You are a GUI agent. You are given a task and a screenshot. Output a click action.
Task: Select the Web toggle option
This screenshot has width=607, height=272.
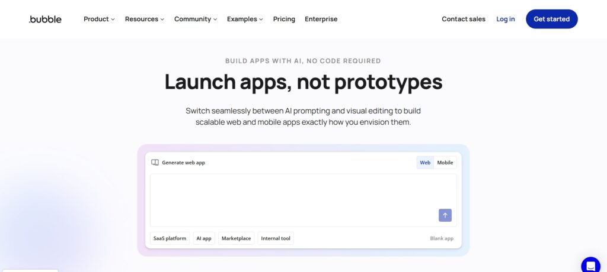click(x=425, y=163)
